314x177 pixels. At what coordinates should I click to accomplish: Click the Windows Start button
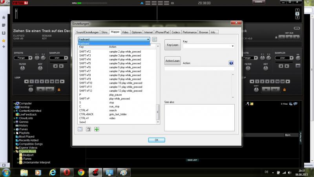(x=5, y=173)
